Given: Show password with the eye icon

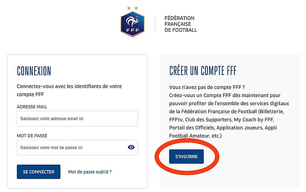Looking at the screenshot, I should (131, 147).
